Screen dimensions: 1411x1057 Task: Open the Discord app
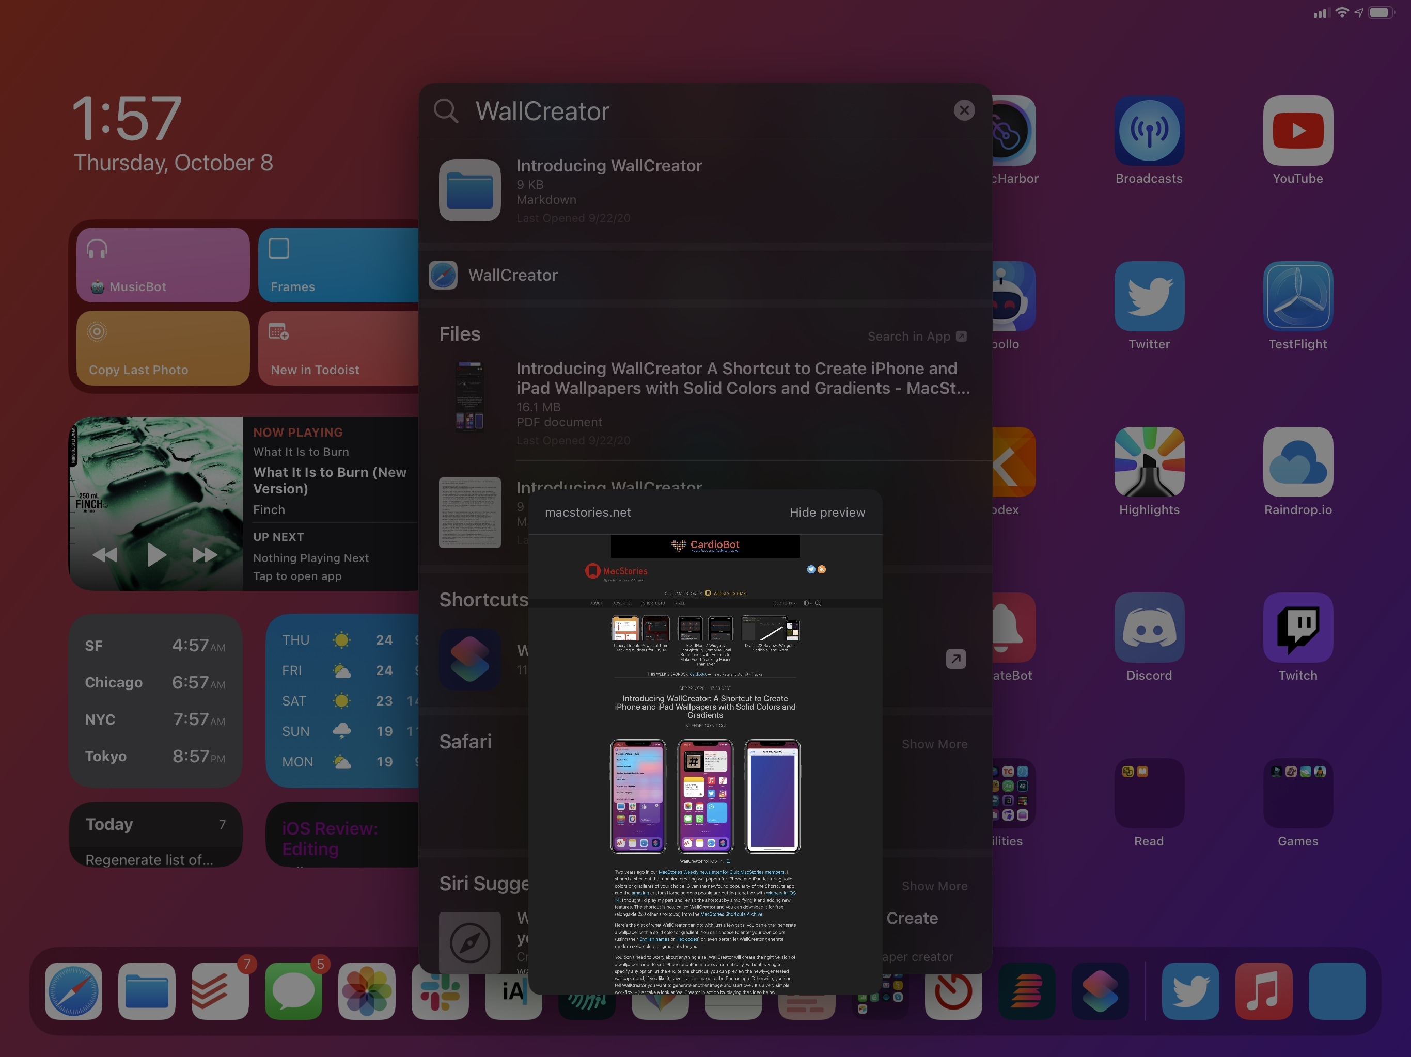click(1149, 627)
